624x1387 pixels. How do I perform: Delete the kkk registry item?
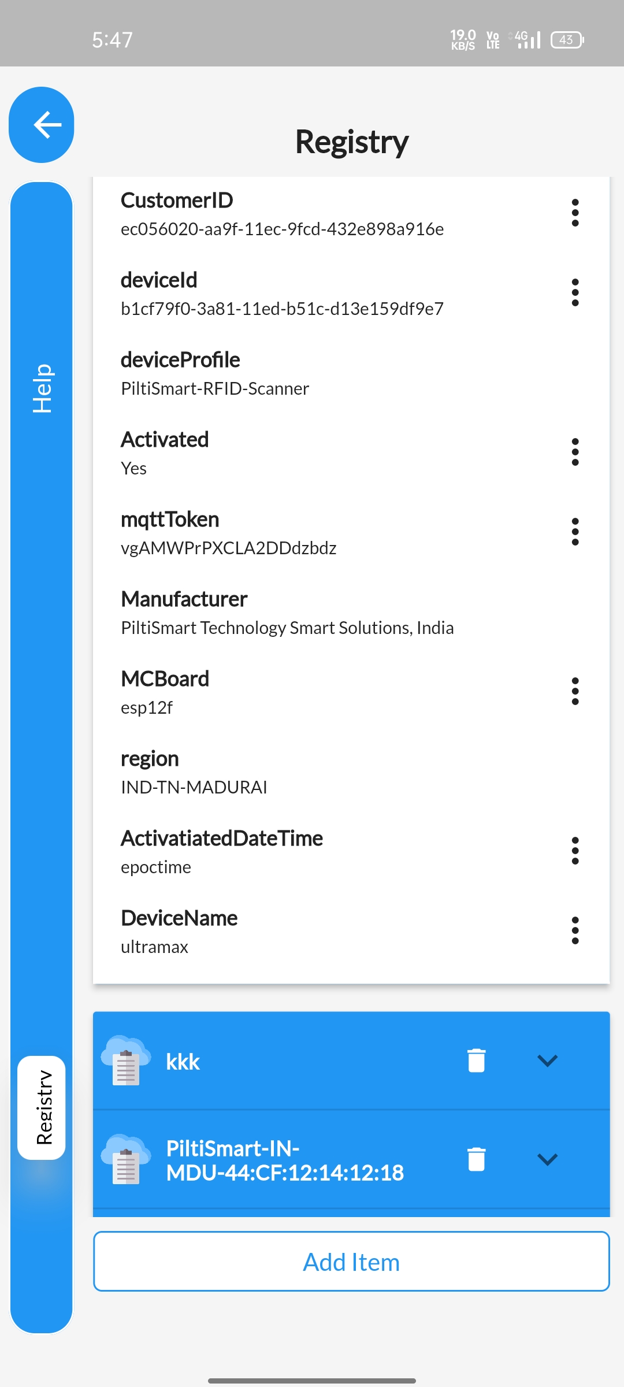point(476,1060)
